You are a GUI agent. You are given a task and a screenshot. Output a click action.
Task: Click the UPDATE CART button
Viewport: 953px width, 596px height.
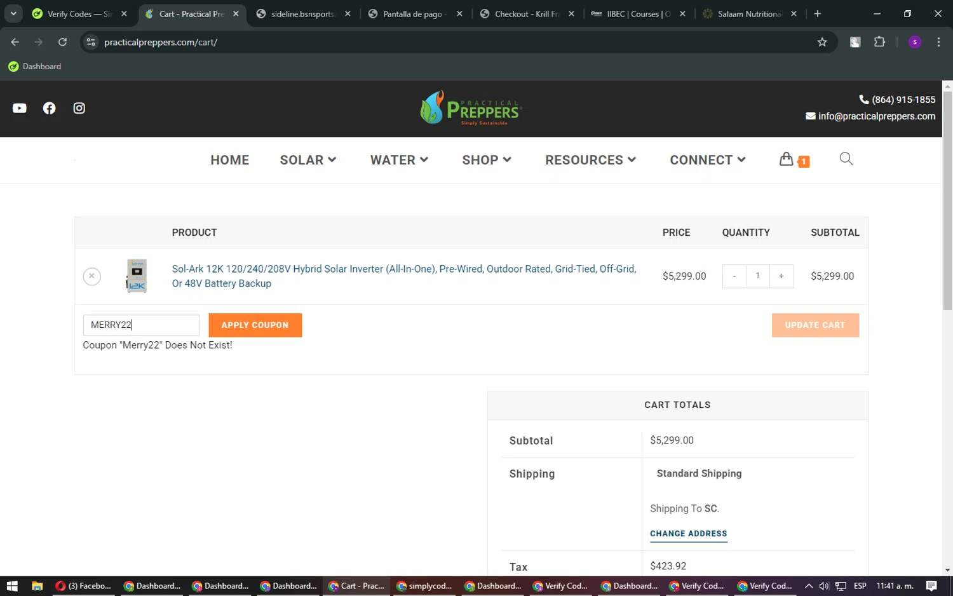pyautogui.click(x=815, y=325)
